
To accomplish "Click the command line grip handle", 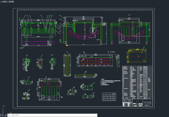I will tap(1, 115).
